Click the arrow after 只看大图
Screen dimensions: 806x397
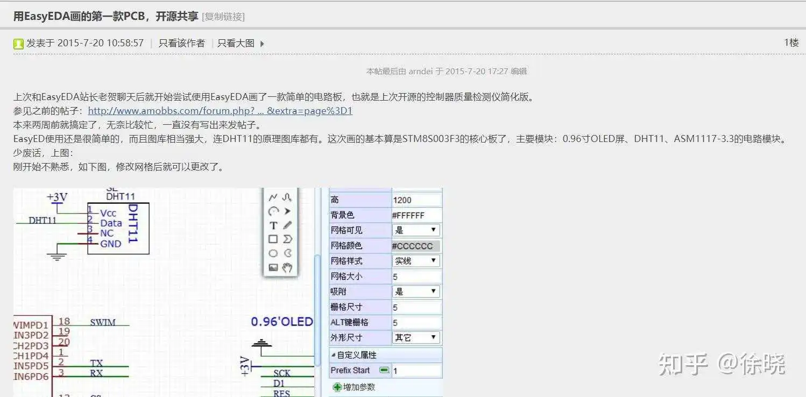(262, 44)
